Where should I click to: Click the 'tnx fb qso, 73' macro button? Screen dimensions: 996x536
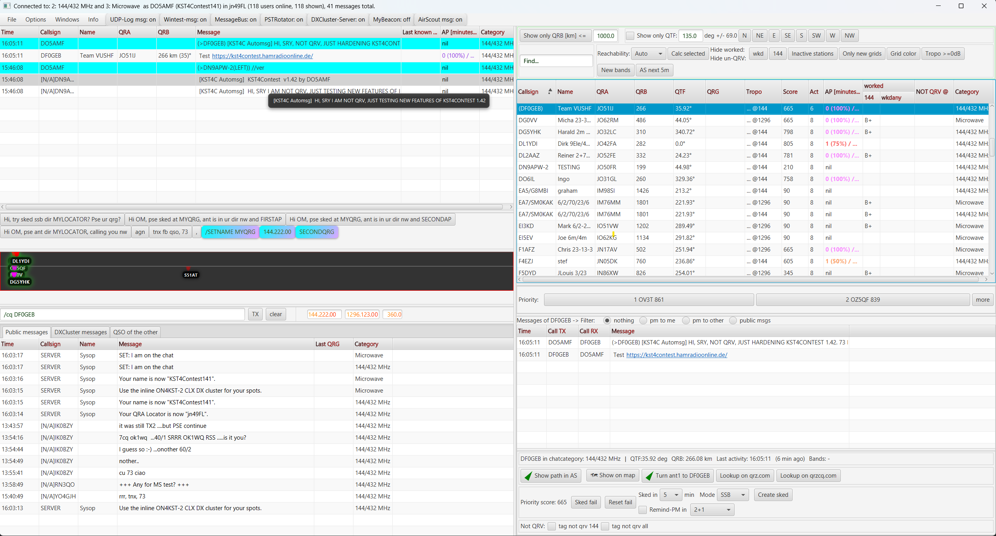(x=170, y=232)
